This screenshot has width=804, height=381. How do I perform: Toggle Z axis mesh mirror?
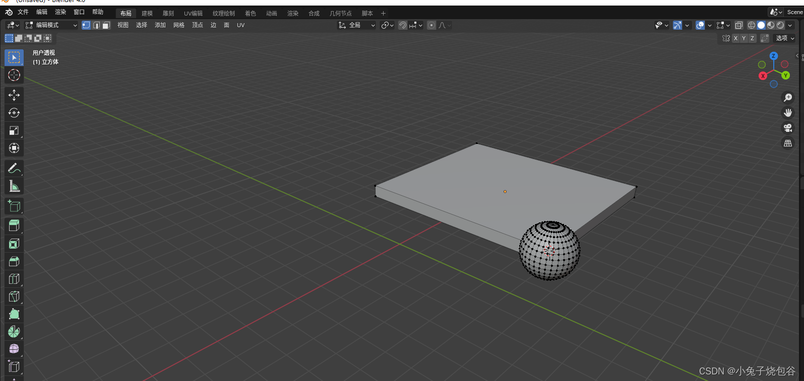pos(752,38)
